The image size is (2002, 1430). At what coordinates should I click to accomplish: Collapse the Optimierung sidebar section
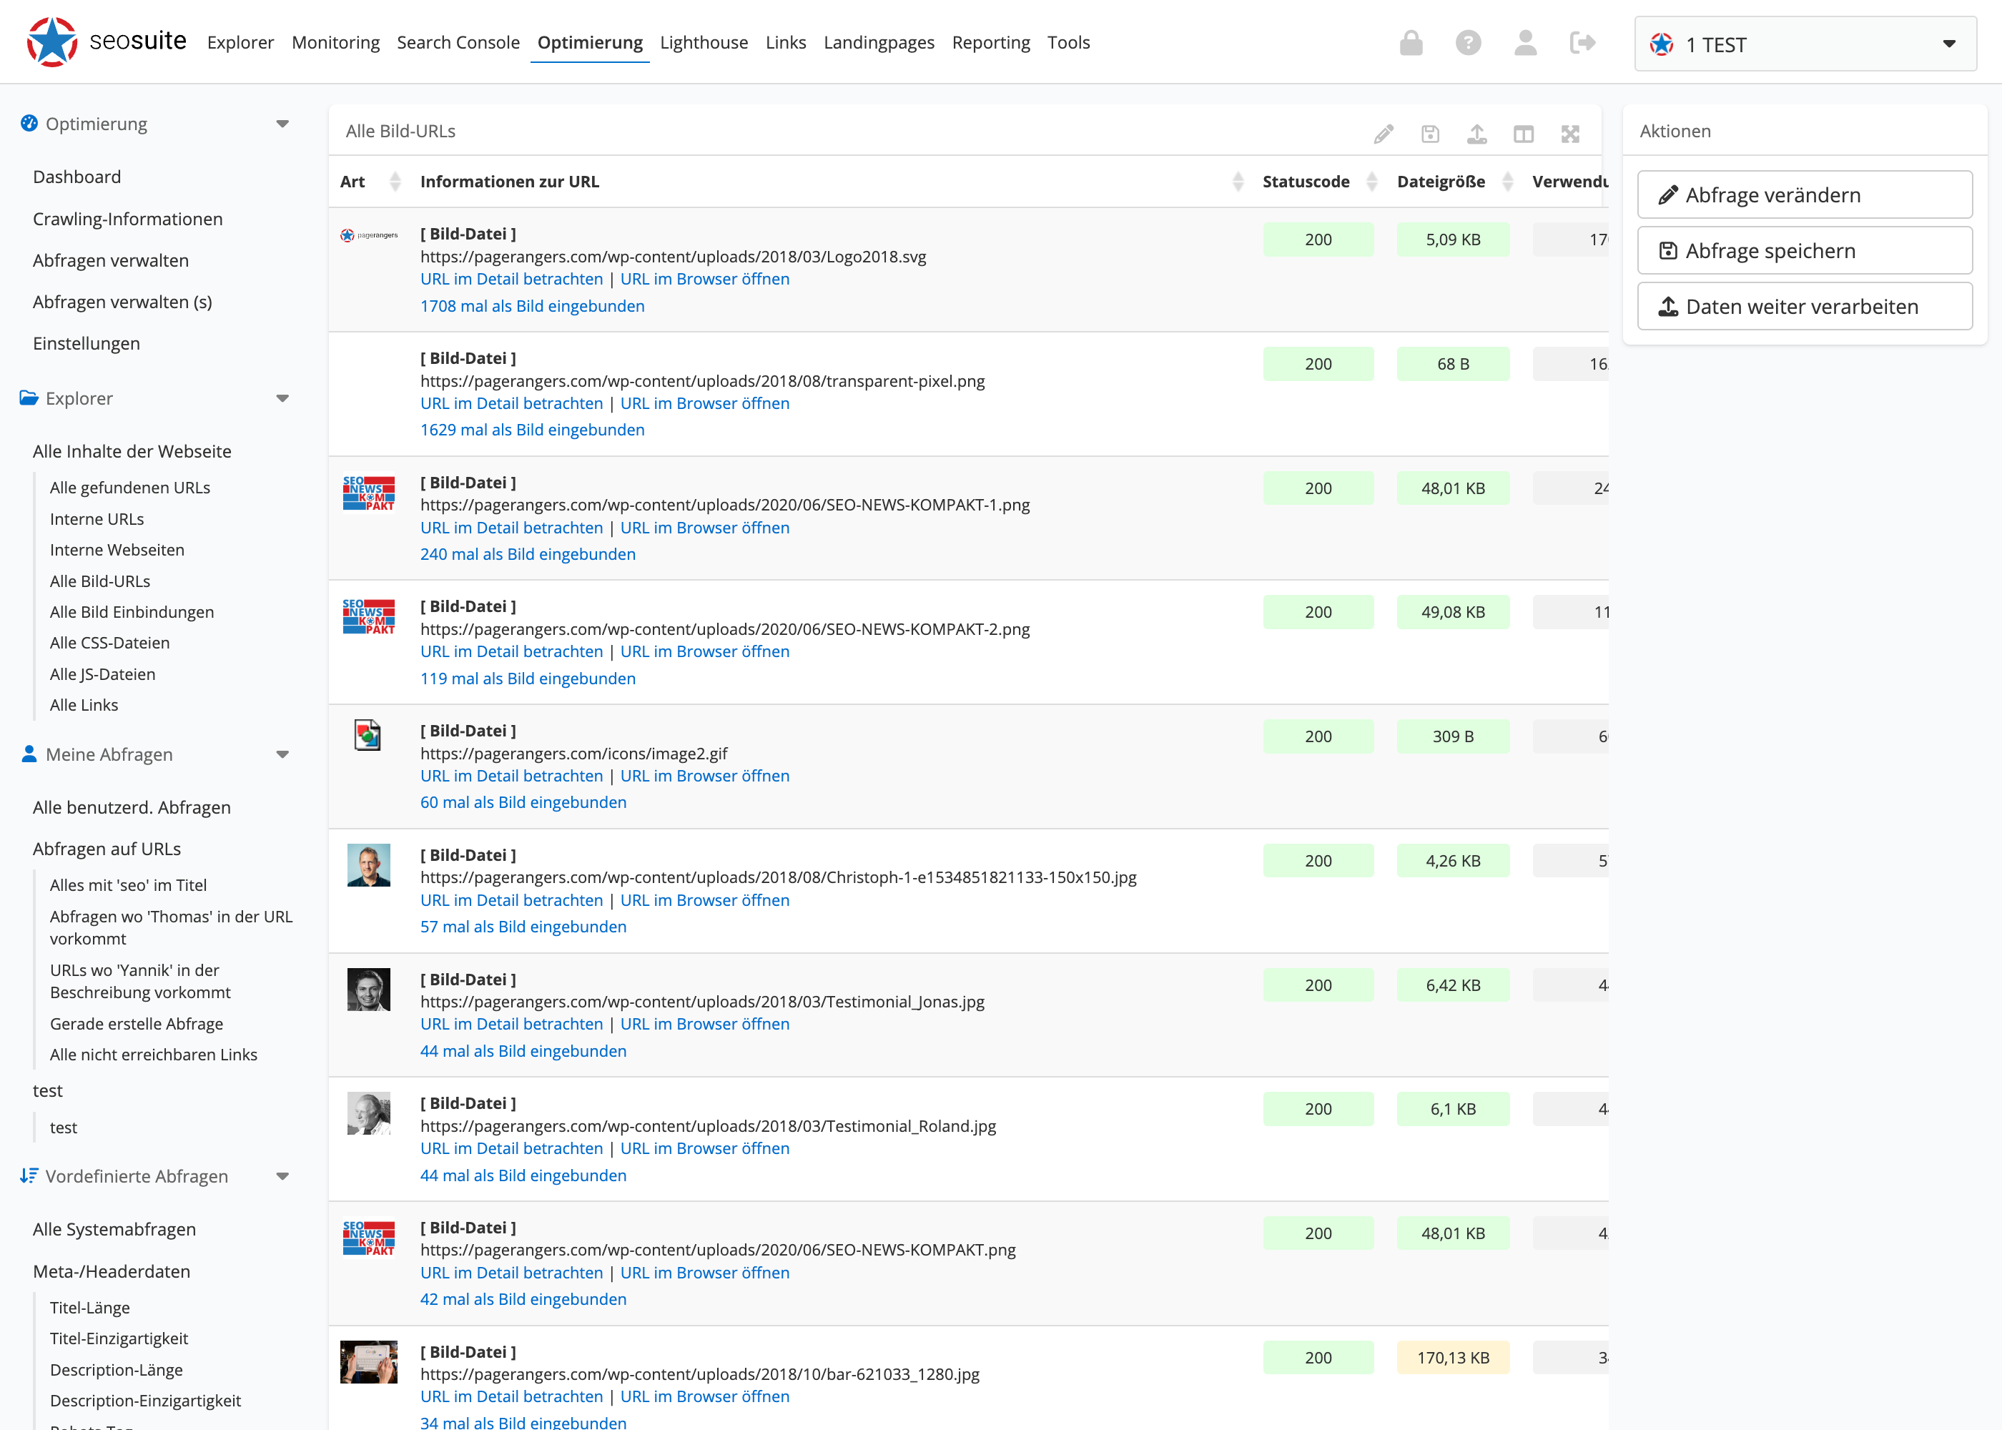[282, 124]
